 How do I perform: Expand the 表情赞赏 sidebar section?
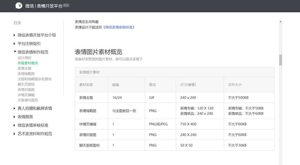pyautogui.click(x=14, y=117)
